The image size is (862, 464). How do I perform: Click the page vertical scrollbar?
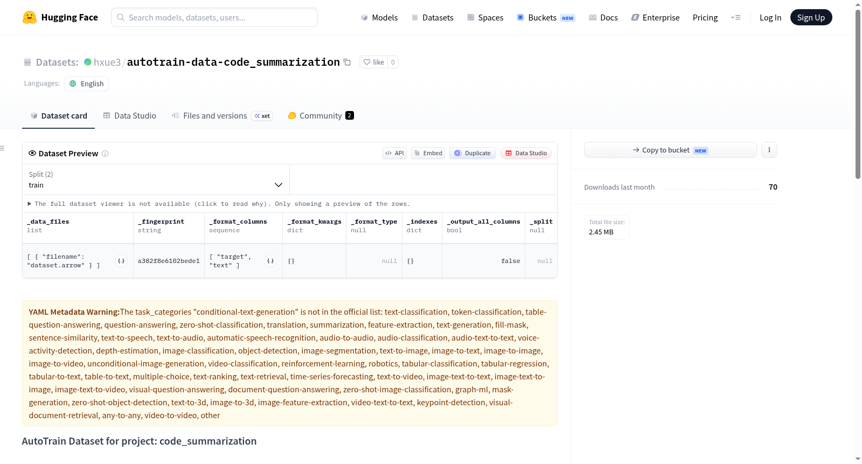tap(858, 94)
